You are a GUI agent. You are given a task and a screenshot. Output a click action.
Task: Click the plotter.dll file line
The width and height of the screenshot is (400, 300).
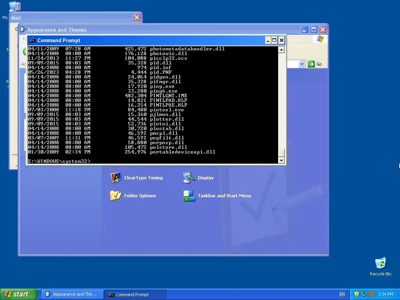[106, 119]
